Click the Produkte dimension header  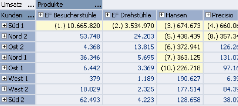pos(69,5)
